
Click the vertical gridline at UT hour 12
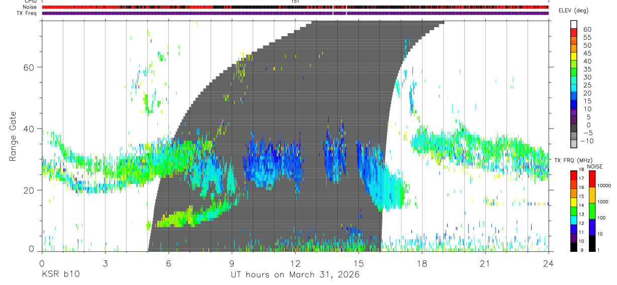pyautogui.click(x=295, y=136)
